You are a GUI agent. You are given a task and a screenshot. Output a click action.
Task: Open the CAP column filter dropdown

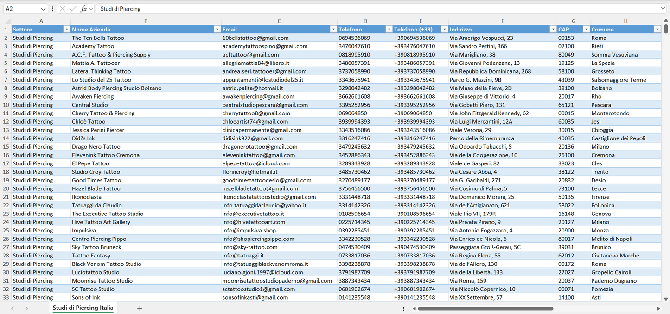click(x=586, y=29)
